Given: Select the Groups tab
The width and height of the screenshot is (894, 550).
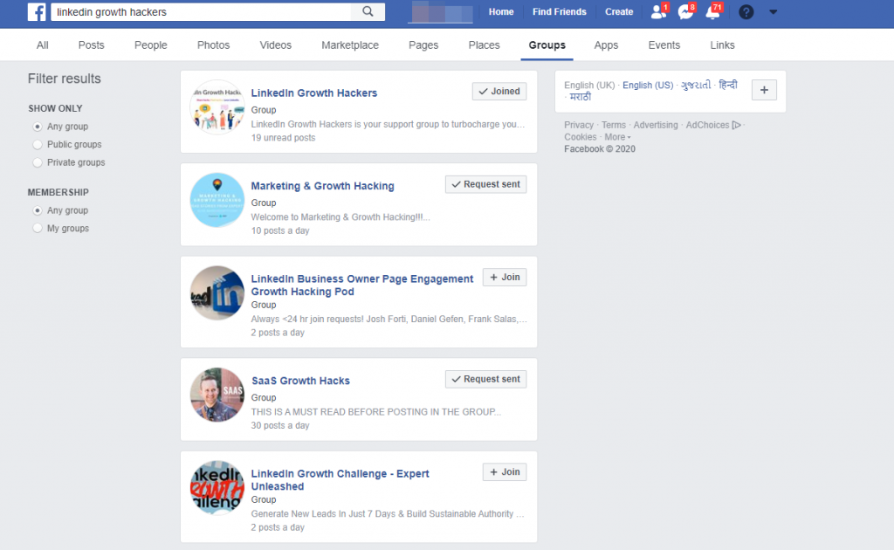Looking at the screenshot, I should pyautogui.click(x=547, y=45).
